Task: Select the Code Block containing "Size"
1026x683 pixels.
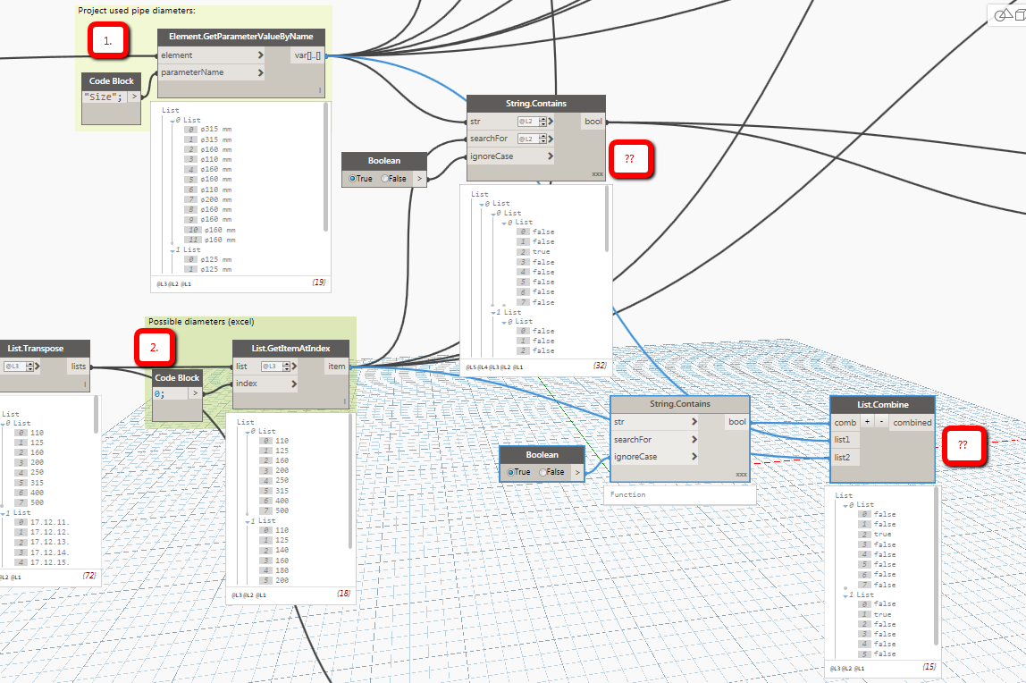Action: 111,80
